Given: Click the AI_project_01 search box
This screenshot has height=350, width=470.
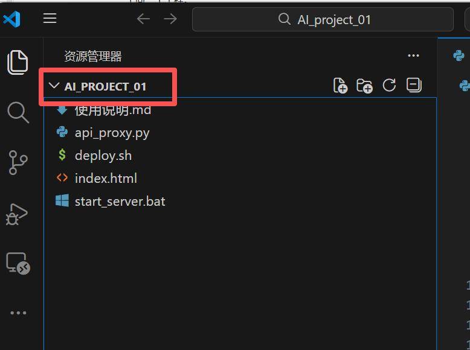Looking at the screenshot, I should (x=323, y=19).
